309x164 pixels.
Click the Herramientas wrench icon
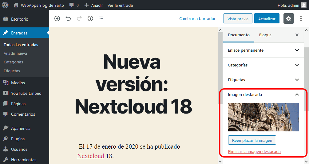point(6,159)
